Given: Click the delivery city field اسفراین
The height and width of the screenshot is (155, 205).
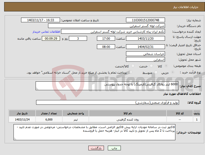Looking at the screenshot, I should [x=146, y=60].
